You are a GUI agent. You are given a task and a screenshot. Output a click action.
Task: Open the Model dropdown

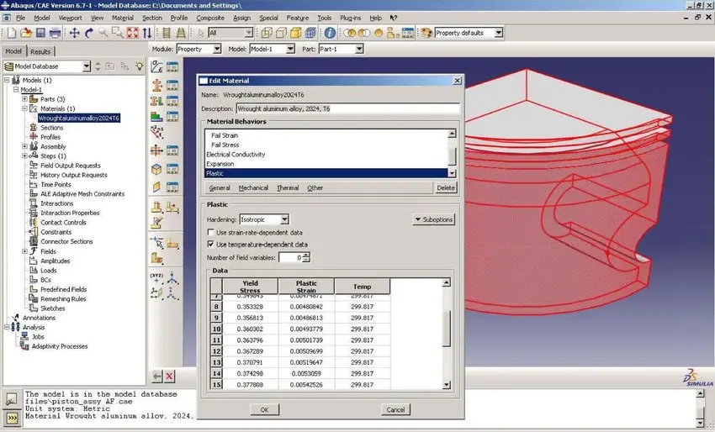coord(290,49)
